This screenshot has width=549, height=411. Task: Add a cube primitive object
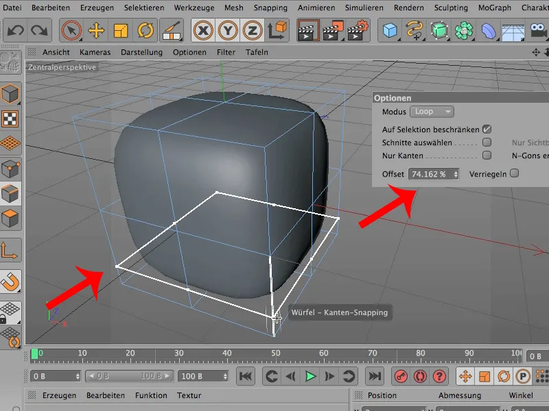[x=390, y=30]
